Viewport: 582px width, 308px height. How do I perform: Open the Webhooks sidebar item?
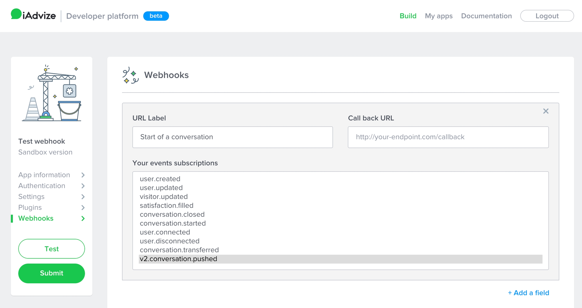click(x=36, y=218)
